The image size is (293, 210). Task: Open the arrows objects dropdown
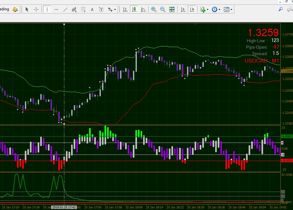click(x=112, y=9)
